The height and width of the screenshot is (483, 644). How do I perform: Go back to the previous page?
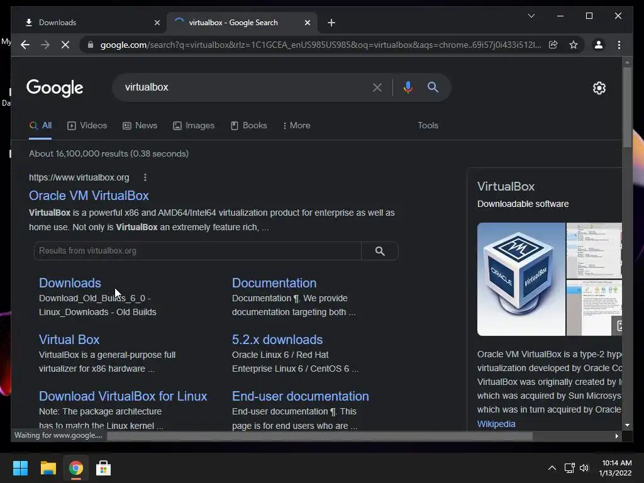(x=25, y=45)
